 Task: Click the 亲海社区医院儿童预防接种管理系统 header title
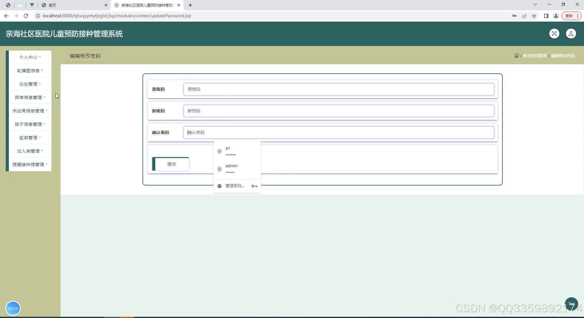(64, 34)
